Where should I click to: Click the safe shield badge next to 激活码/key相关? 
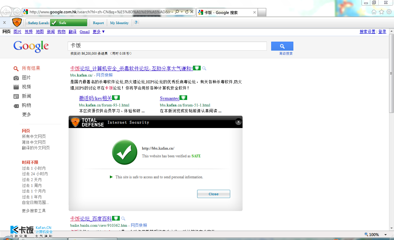[116, 98]
